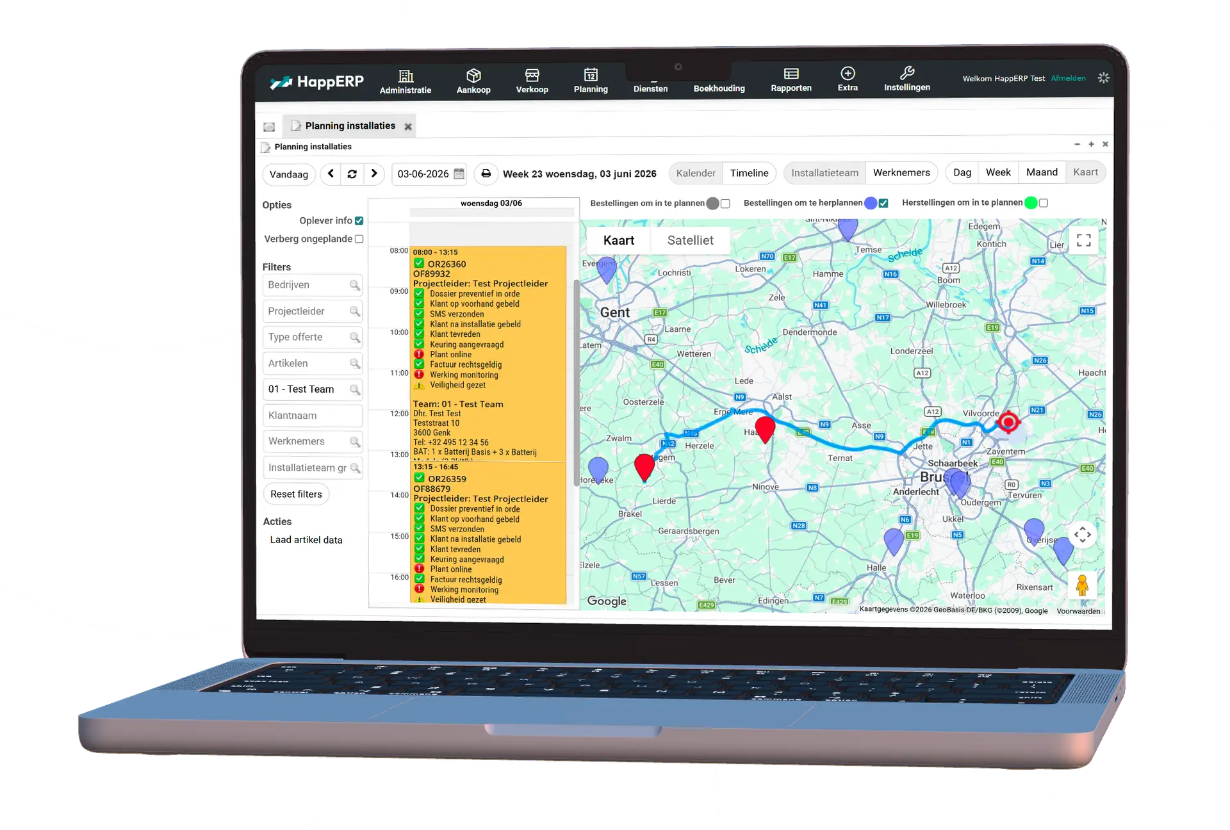Switch to Kalender view
This screenshot has width=1230, height=830.
click(x=696, y=173)
